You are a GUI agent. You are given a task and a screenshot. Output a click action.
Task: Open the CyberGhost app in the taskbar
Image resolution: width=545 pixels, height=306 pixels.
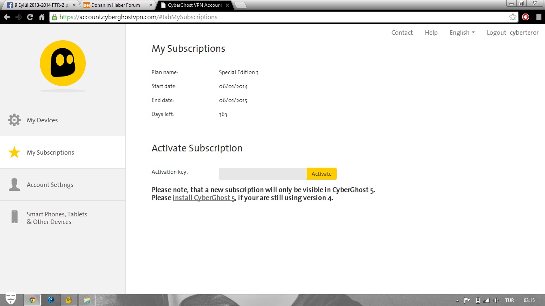pyautogui.click(x=69, y=300)
